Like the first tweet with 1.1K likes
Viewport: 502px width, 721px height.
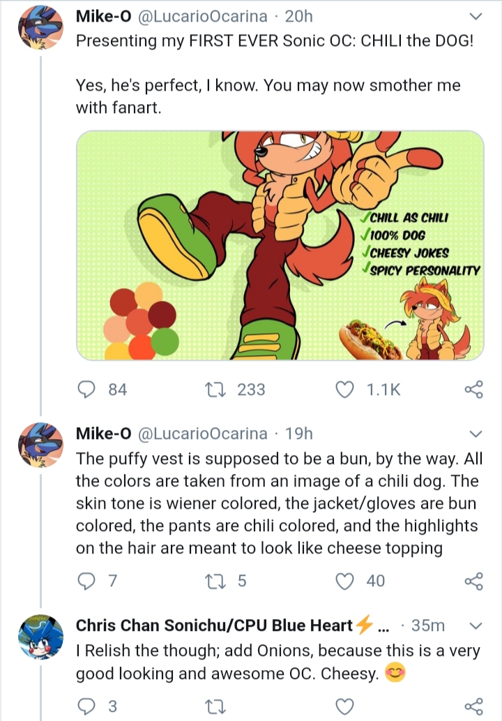344,389
